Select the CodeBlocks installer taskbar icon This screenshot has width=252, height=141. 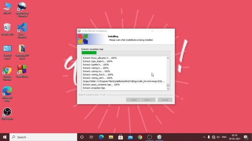(x=159, y=137)
